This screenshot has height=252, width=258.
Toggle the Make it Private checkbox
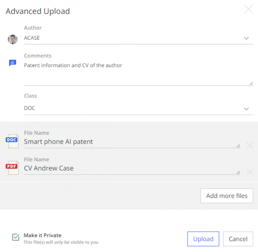click(x=16, y=237)
